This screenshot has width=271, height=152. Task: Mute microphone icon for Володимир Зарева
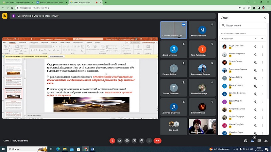[x=255, y=70]
